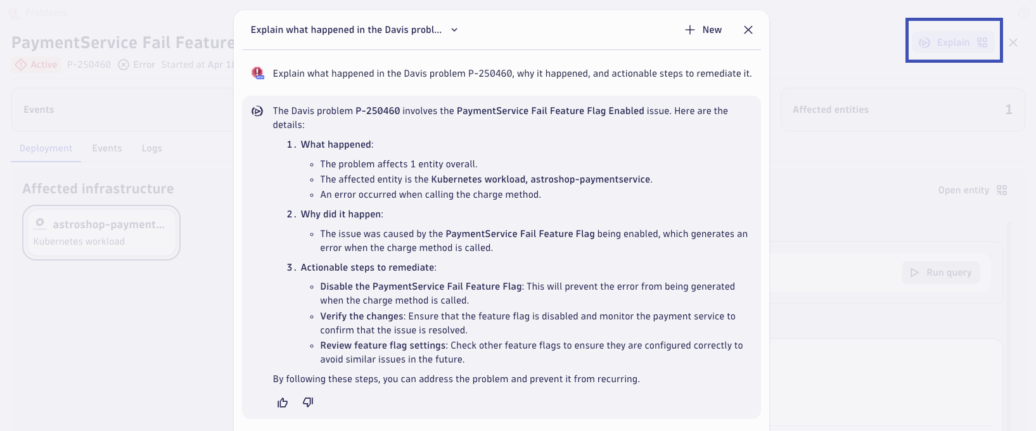The image size is (1036, 431).
Task: Click the Explain button in the header
Action: coord(954,42)
